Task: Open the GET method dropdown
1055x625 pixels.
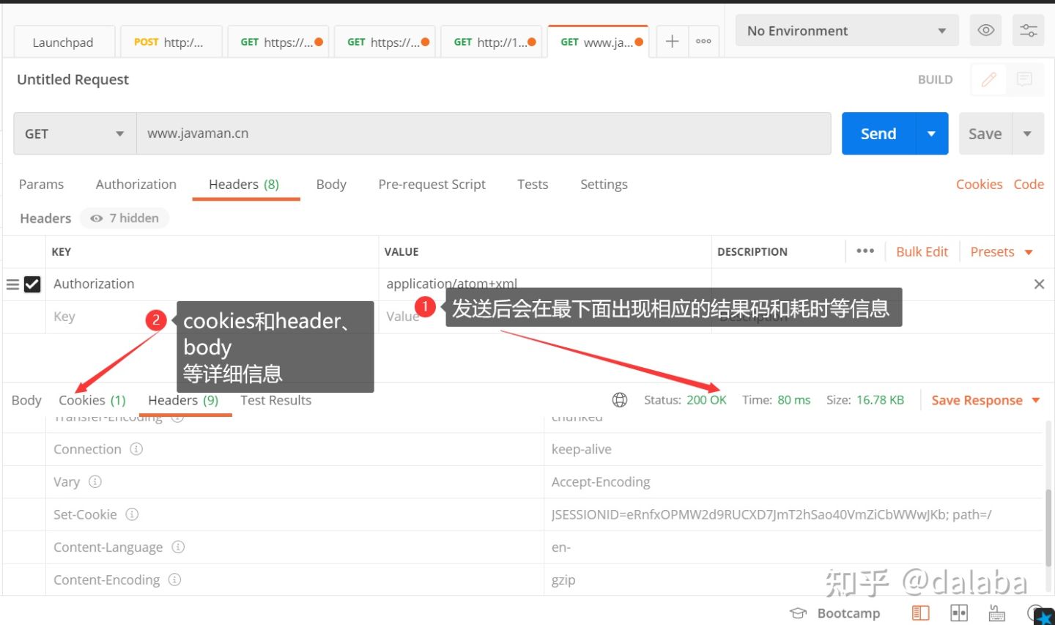Action: pos(75,134)
